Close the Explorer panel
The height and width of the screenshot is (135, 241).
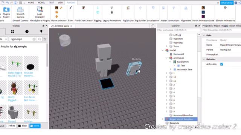pyautogui.click(x=199, y=26)
